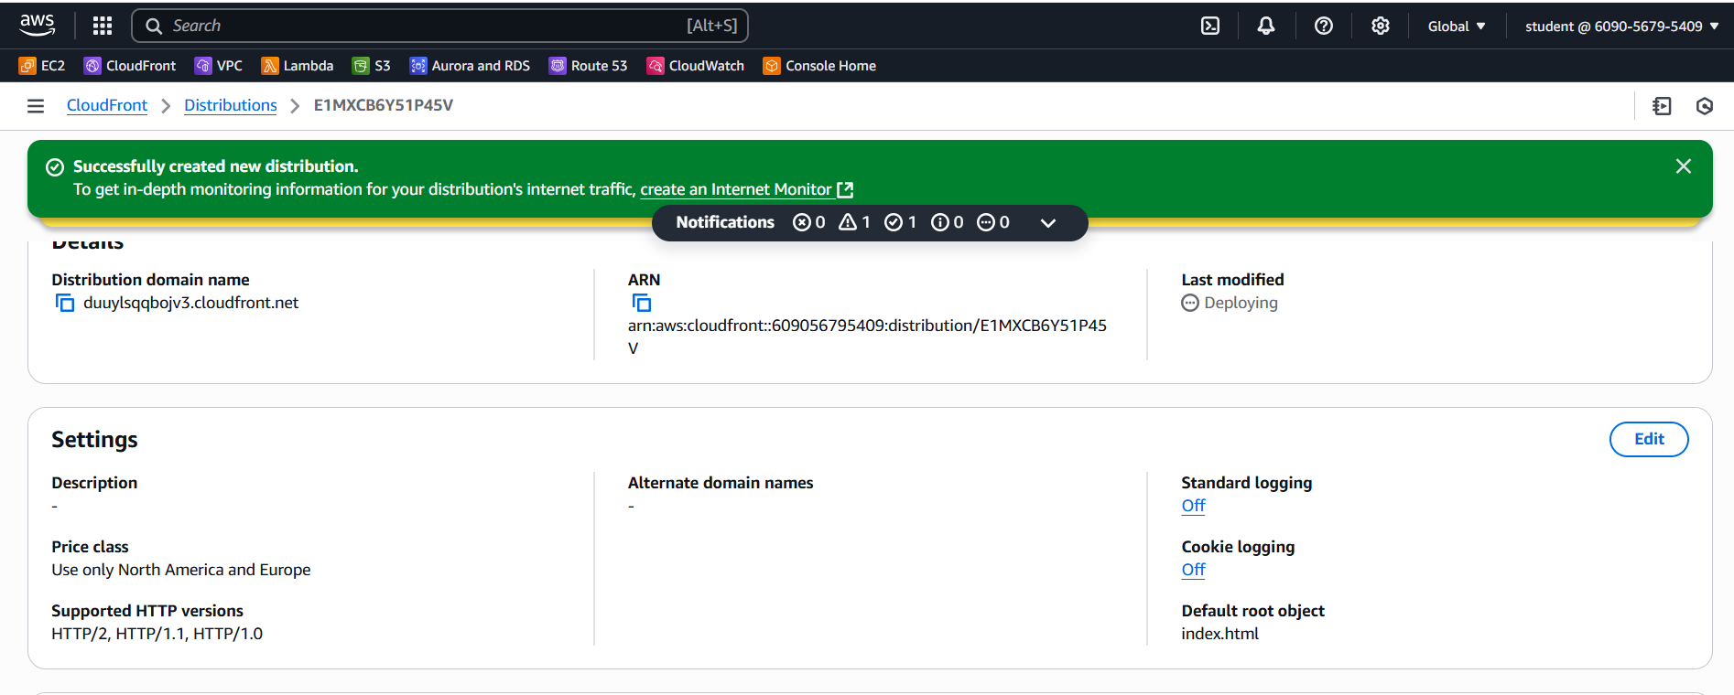Open the S3 bookmark
This screenshot has width=1734, height=695.
[x=372, y=66]
